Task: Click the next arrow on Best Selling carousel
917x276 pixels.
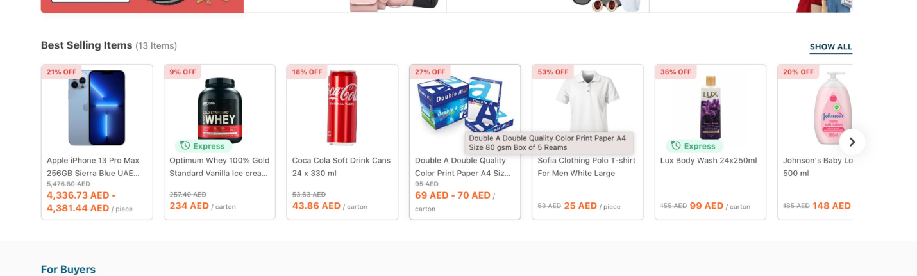Action: coord(852,142)
